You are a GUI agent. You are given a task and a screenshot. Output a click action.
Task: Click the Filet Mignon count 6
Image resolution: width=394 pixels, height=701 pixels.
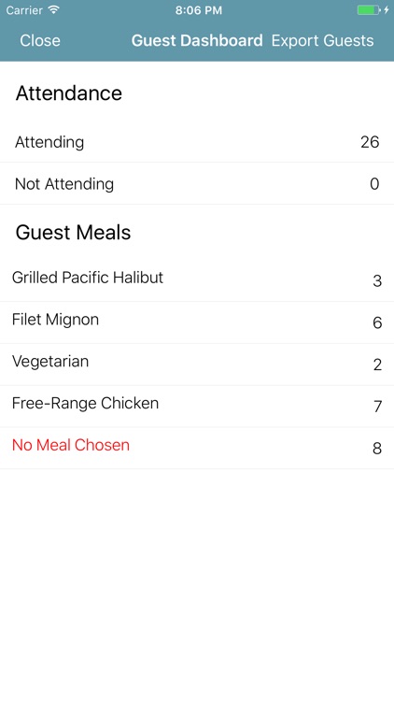(x=377, y=322)
